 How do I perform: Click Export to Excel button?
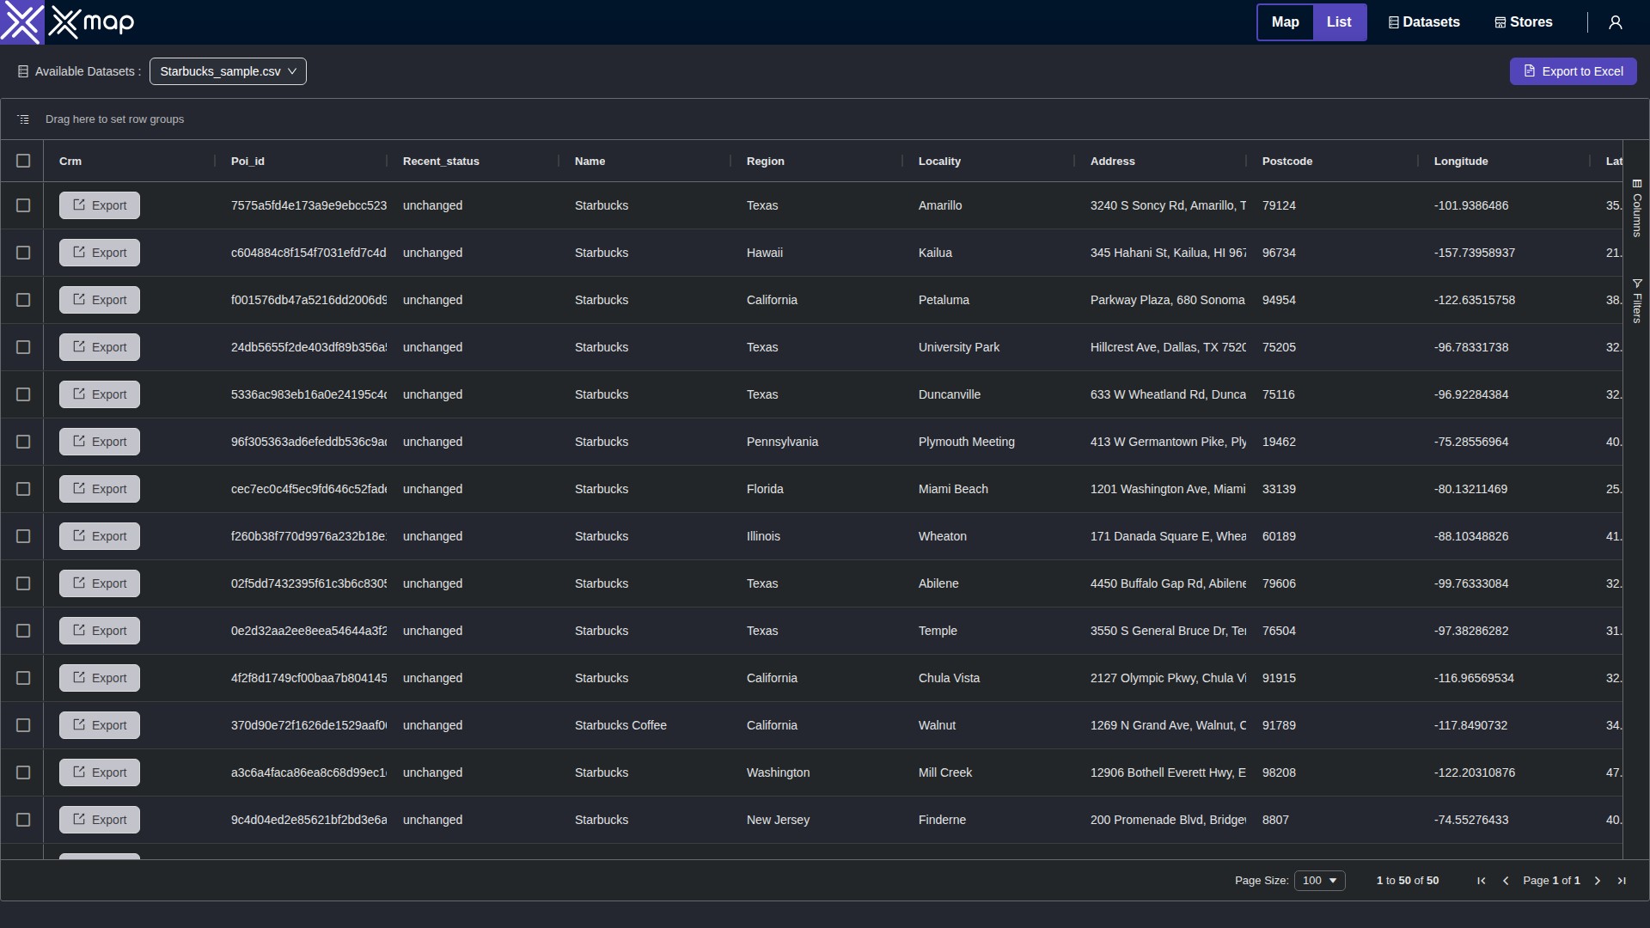(x=1573, y=71)
